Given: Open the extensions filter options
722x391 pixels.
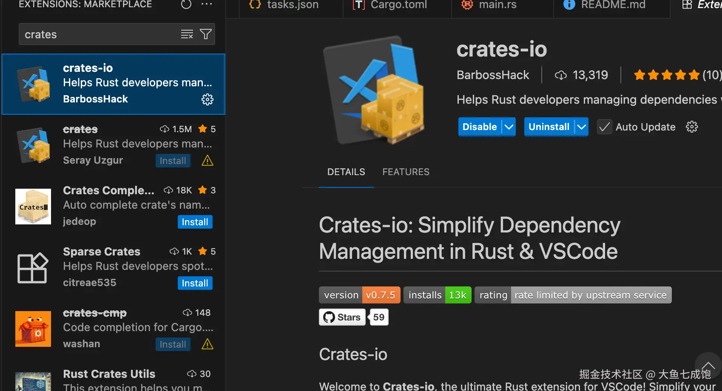Looking at the screenshot, I should click(x=206, y=34).
